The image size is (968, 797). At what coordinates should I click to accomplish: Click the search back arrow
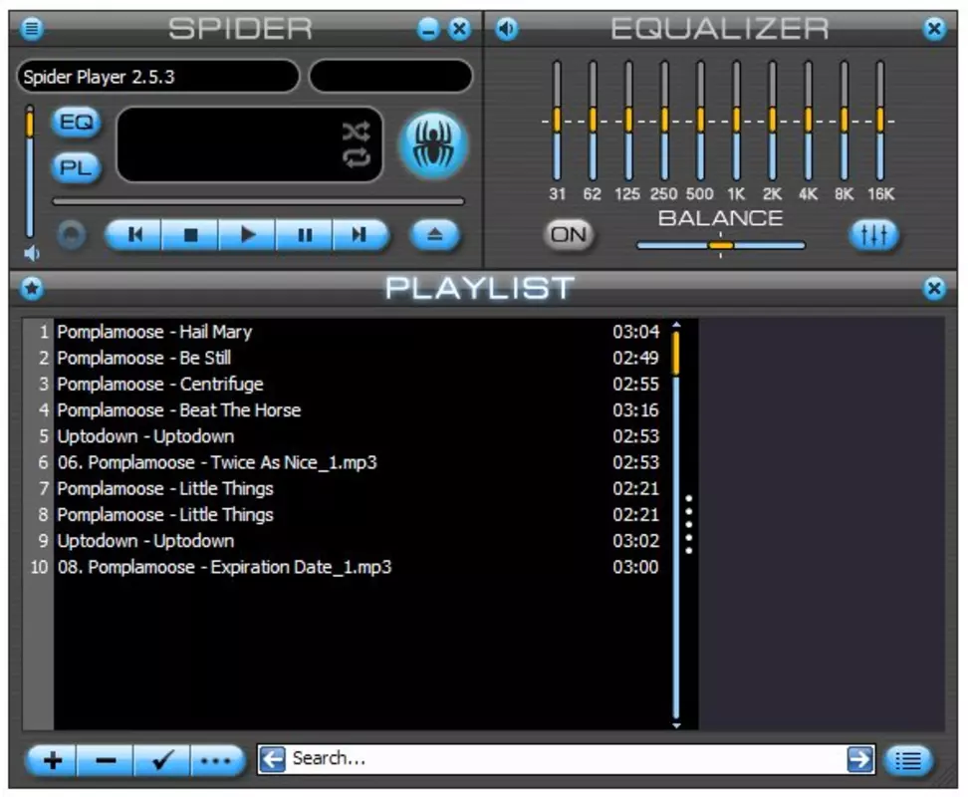[x=272, y=759]
